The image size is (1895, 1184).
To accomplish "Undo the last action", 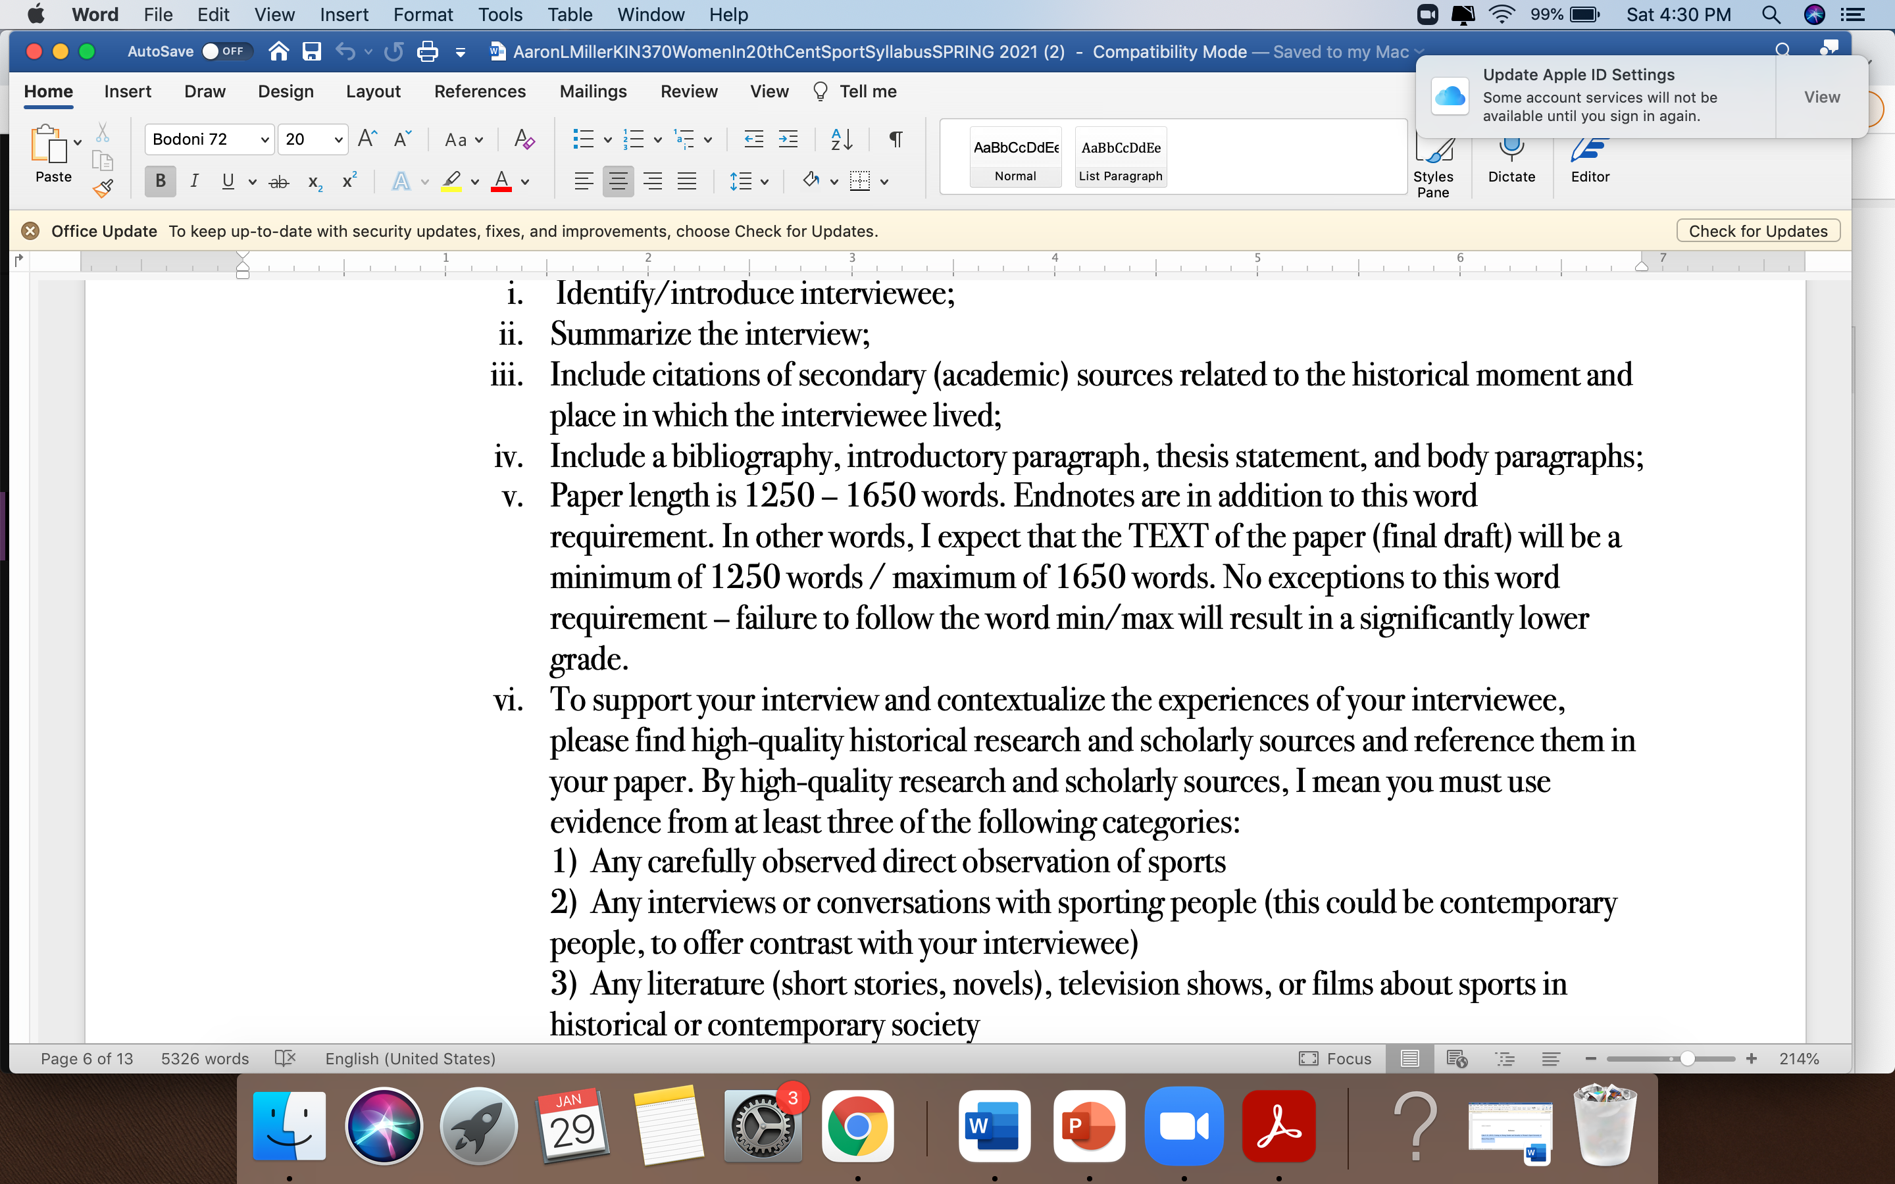I will 345,52.
